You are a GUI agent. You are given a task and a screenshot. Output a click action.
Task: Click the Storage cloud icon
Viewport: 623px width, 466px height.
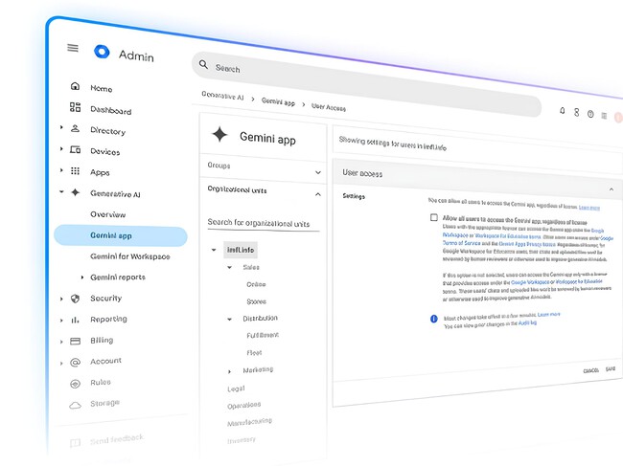[75, 404]
